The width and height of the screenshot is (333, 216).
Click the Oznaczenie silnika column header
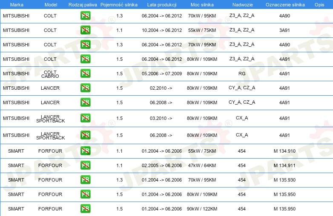point(285,5)
